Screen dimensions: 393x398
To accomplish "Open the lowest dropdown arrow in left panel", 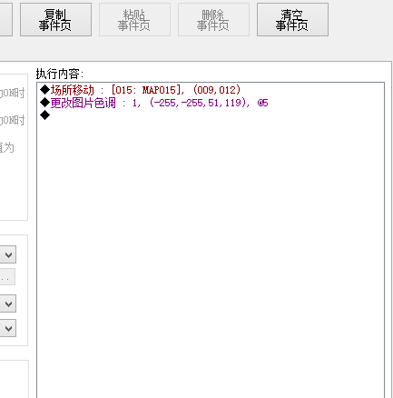I will click(x=8, y=328).
